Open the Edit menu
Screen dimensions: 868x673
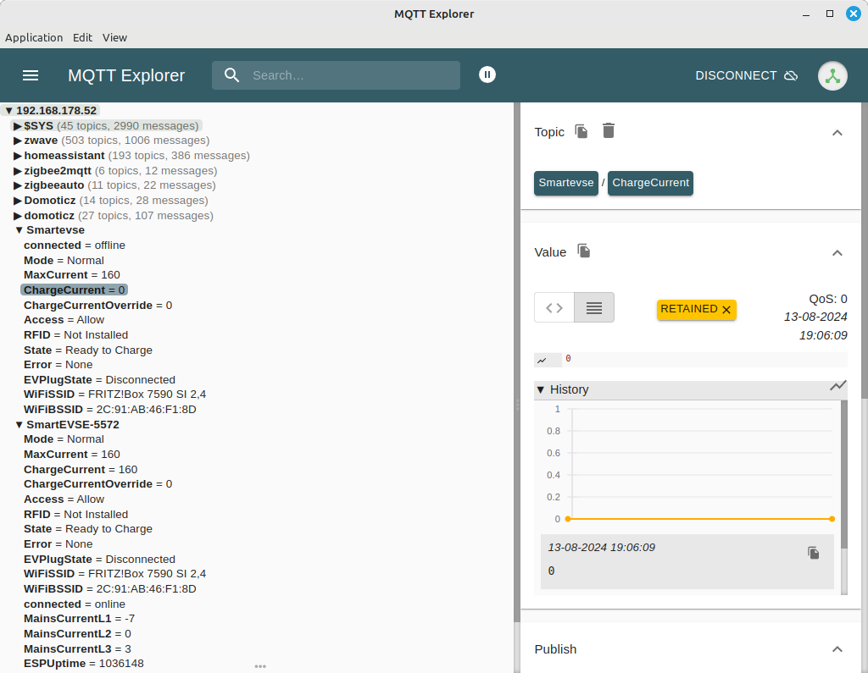tap(82, 37)
